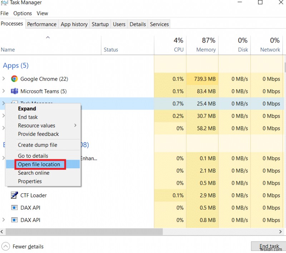Viewport: 286px width, 253px height.
Task: Select Open file location from context menu
Action: tap(40, 164)
